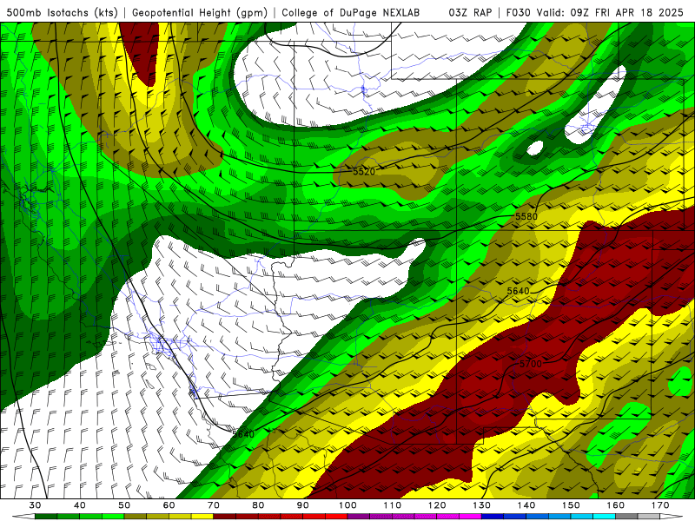Click the "College of DuPage NEXLAB" header text
This screenshot has width=695, height=521.
click(x=350, y=12)
